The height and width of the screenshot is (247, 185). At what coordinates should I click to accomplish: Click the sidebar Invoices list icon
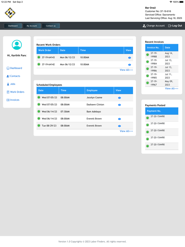point(8,100)
